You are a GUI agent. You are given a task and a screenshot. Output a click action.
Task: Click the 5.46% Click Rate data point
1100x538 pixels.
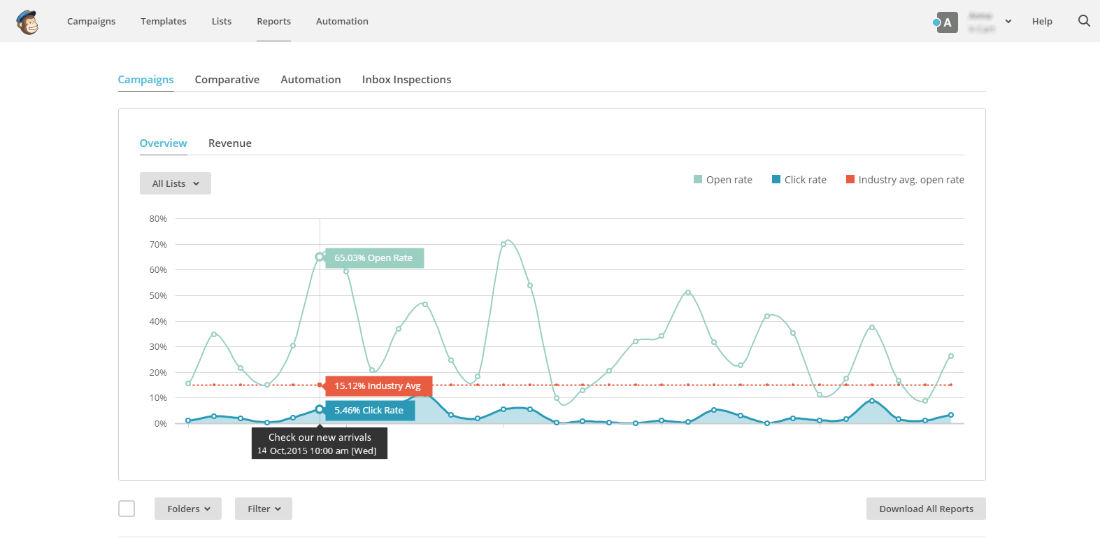(320, 409)
